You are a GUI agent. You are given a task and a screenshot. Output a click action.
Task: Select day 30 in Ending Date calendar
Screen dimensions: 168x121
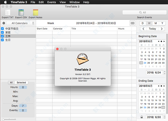pyautogui.click(x=163, y=107)
